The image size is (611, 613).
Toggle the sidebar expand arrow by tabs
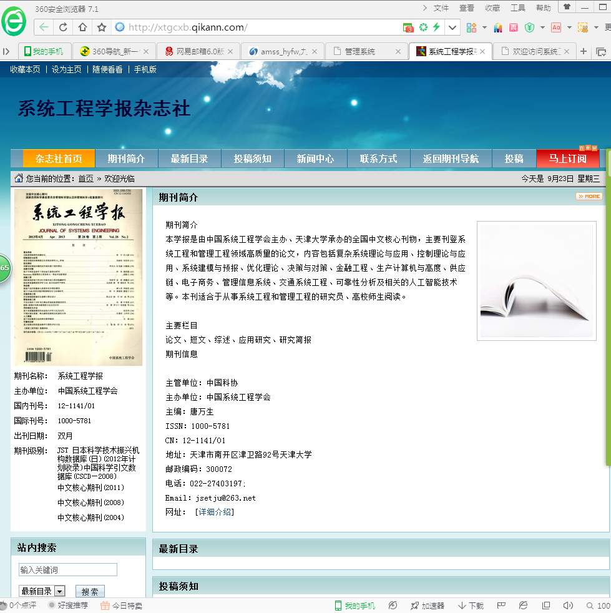(6, 51)
